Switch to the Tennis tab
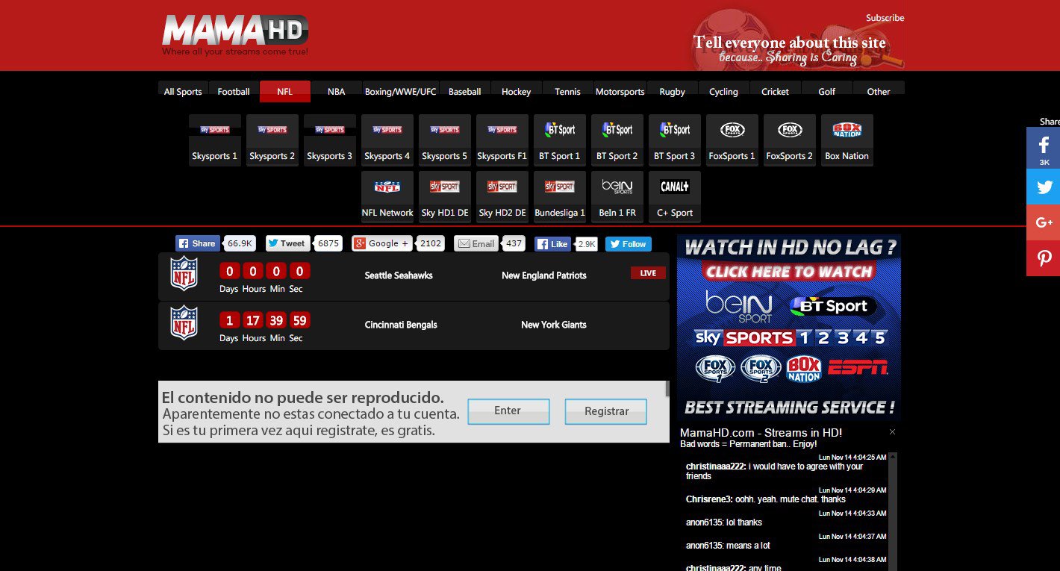 567,91
